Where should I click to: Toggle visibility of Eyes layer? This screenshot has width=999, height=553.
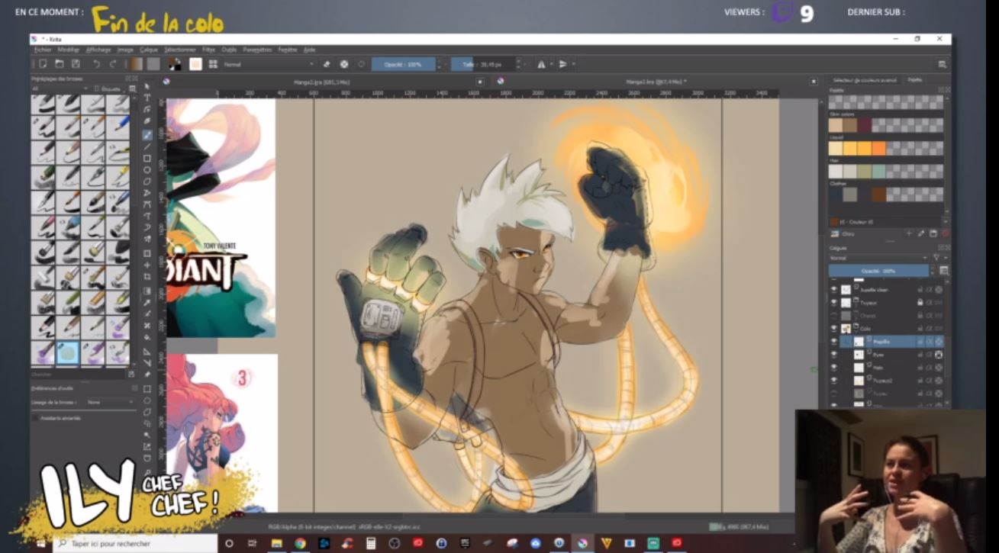(833, 355)
